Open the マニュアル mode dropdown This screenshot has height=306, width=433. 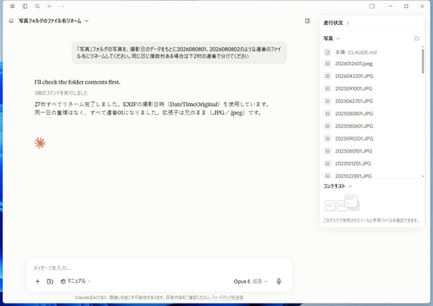coord(75,281)
